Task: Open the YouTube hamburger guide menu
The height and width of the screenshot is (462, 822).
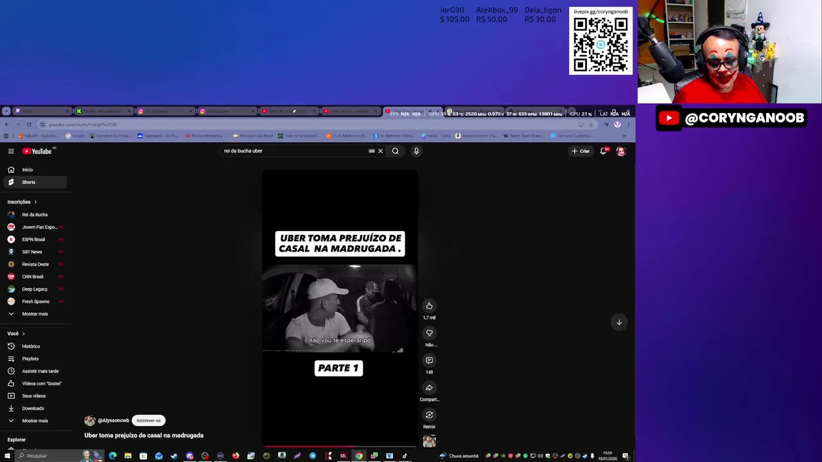Action: [x=11, y=151]
